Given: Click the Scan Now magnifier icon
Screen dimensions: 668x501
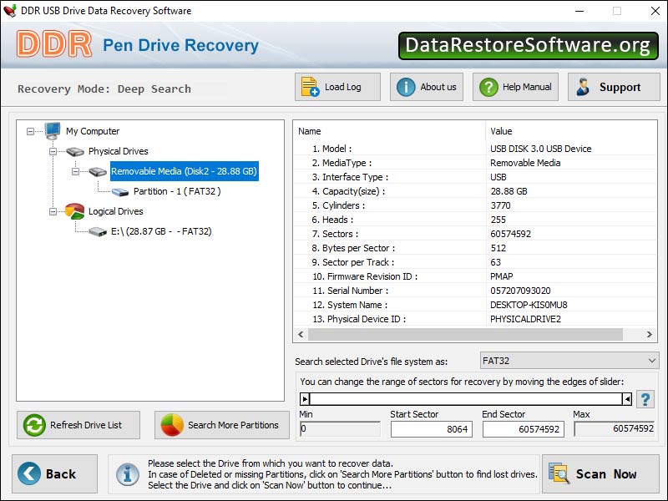Looking at the screenshot, I should pos(559,473).
